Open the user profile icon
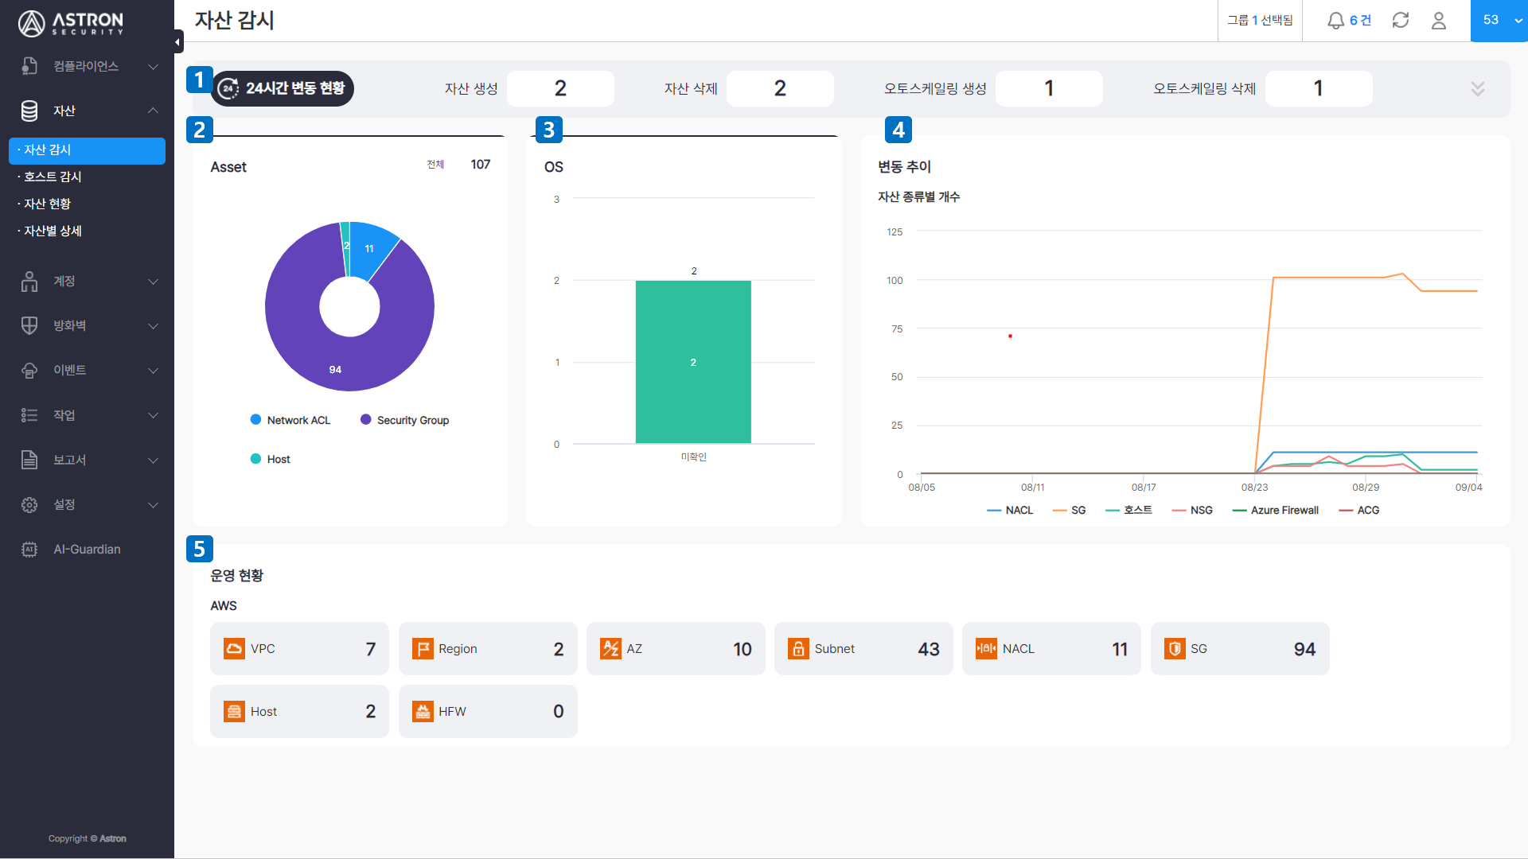 (x=1439, y=21)
